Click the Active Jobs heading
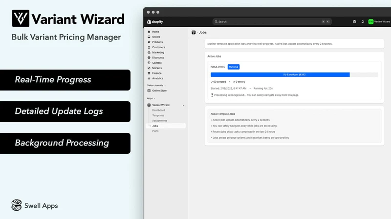391x219 pixels. 214,56
